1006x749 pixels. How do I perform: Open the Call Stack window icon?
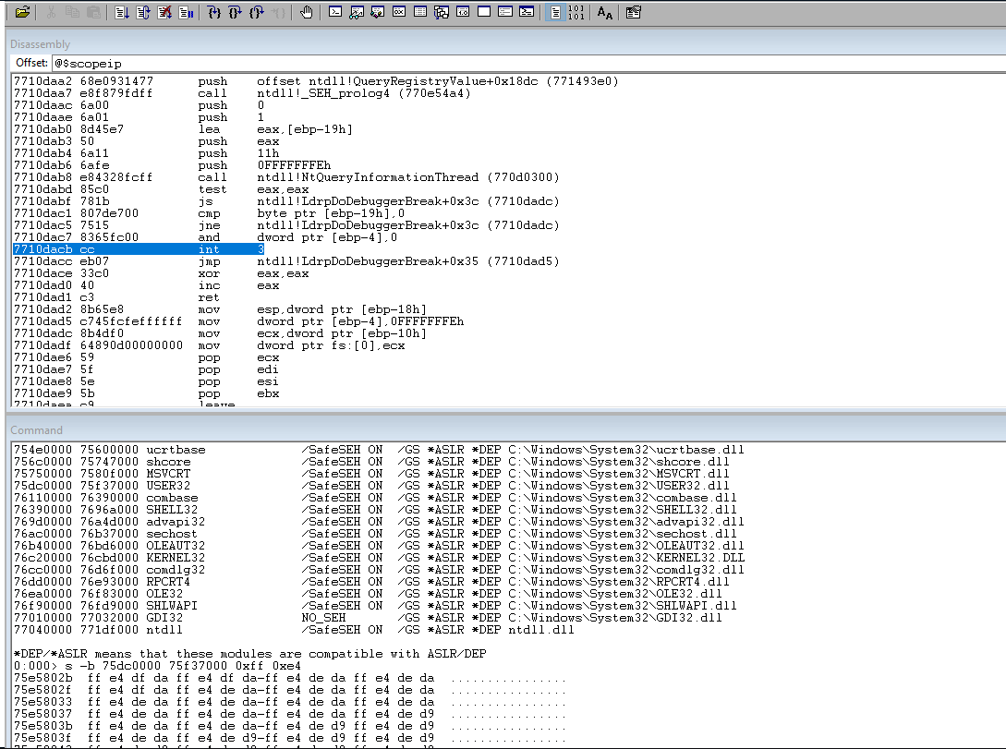click(x=441, y=13)
